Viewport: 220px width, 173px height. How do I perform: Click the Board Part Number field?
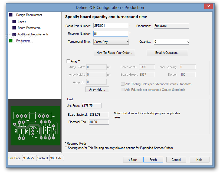[x=111, y=26]
